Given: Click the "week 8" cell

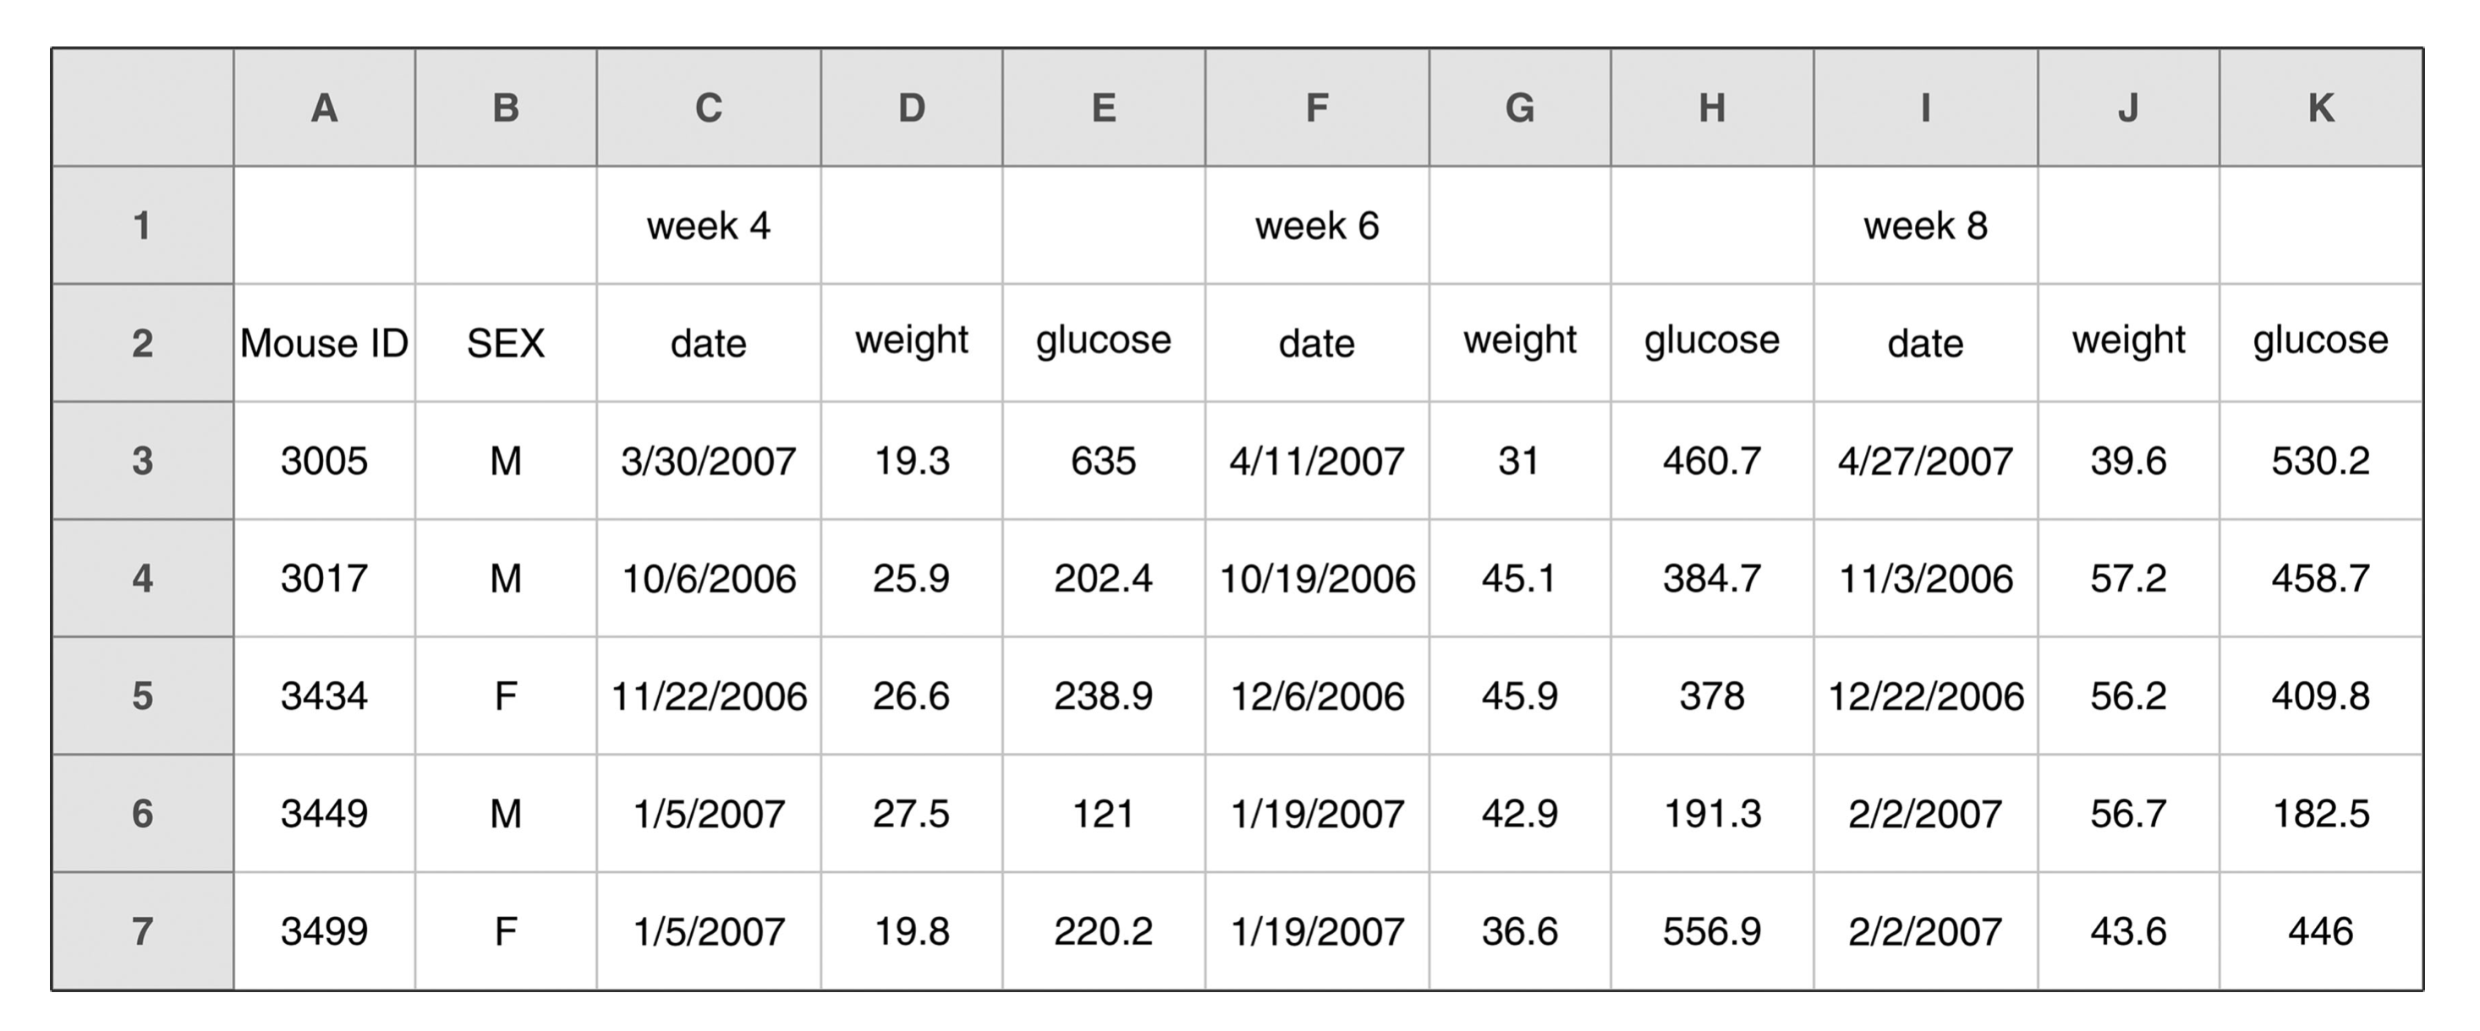Looking at the screenshot, I should pyautogui.click(x=1925, y=226).
